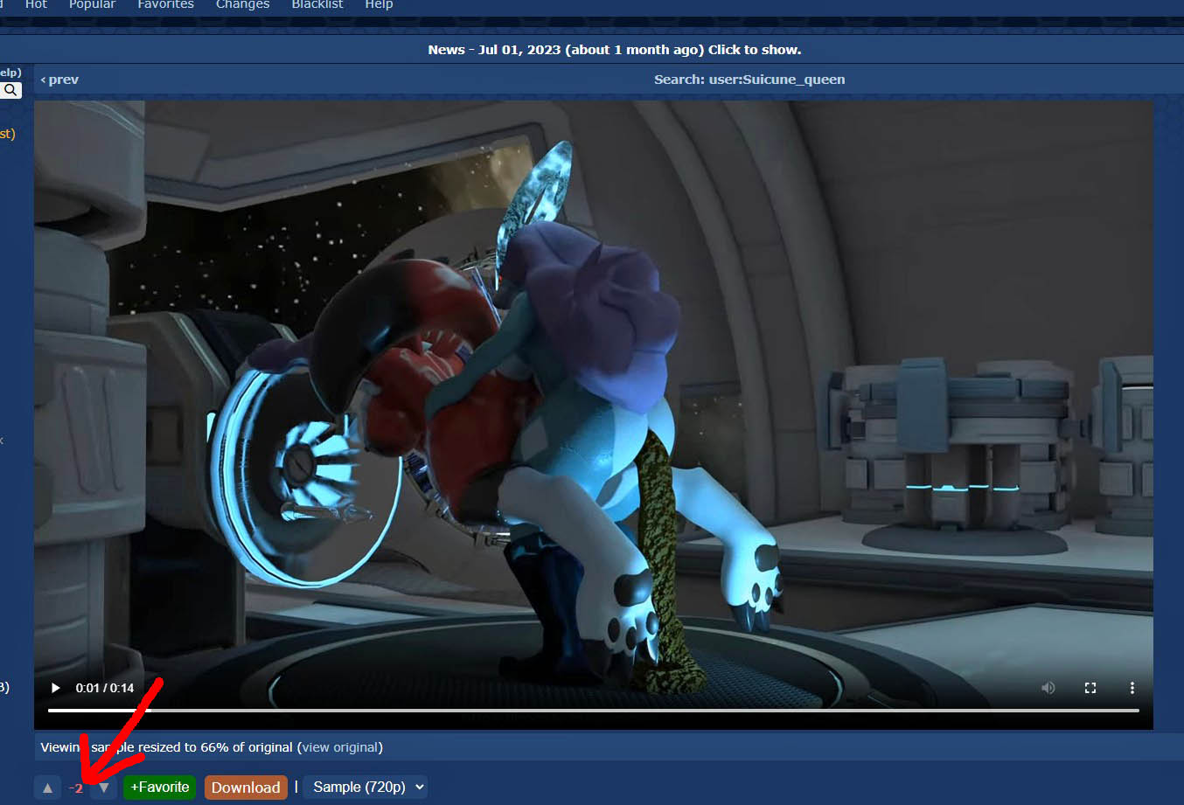Click the Download button
The height and width of the screenshot is (805, 1184).
(246, 788)
